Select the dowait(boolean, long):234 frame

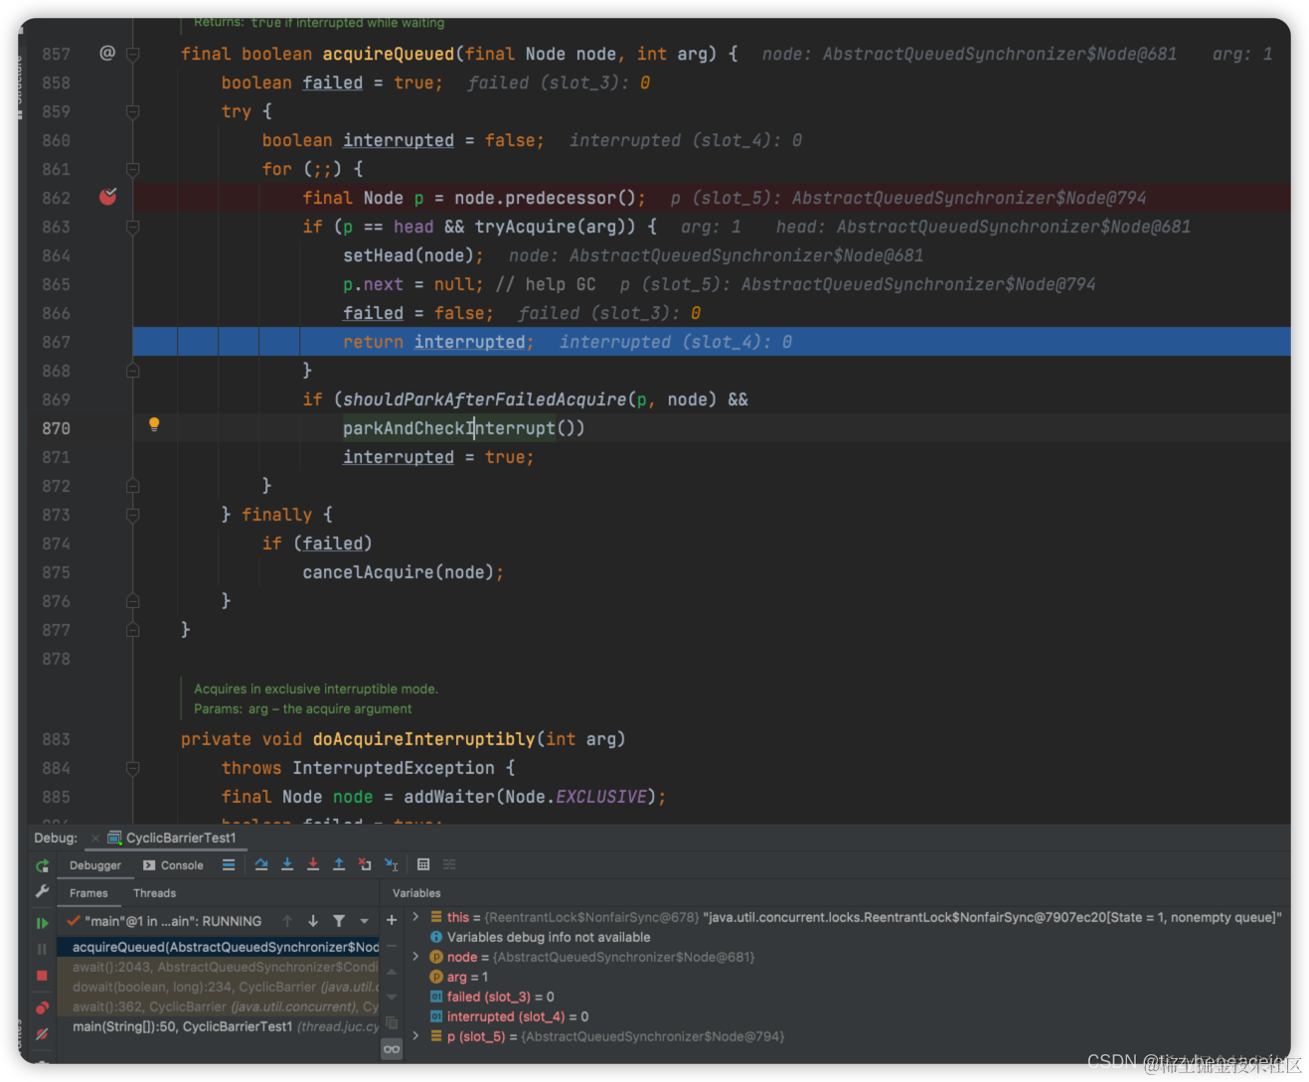click(x=218, y=987)
